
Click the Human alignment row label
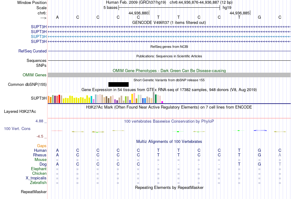click(x=40, y=150)
